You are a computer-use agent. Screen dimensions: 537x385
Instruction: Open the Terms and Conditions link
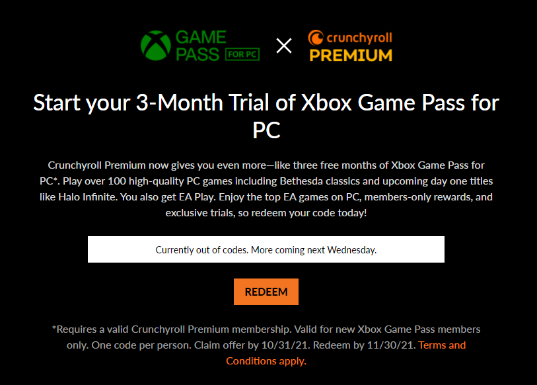click(442, 345)
